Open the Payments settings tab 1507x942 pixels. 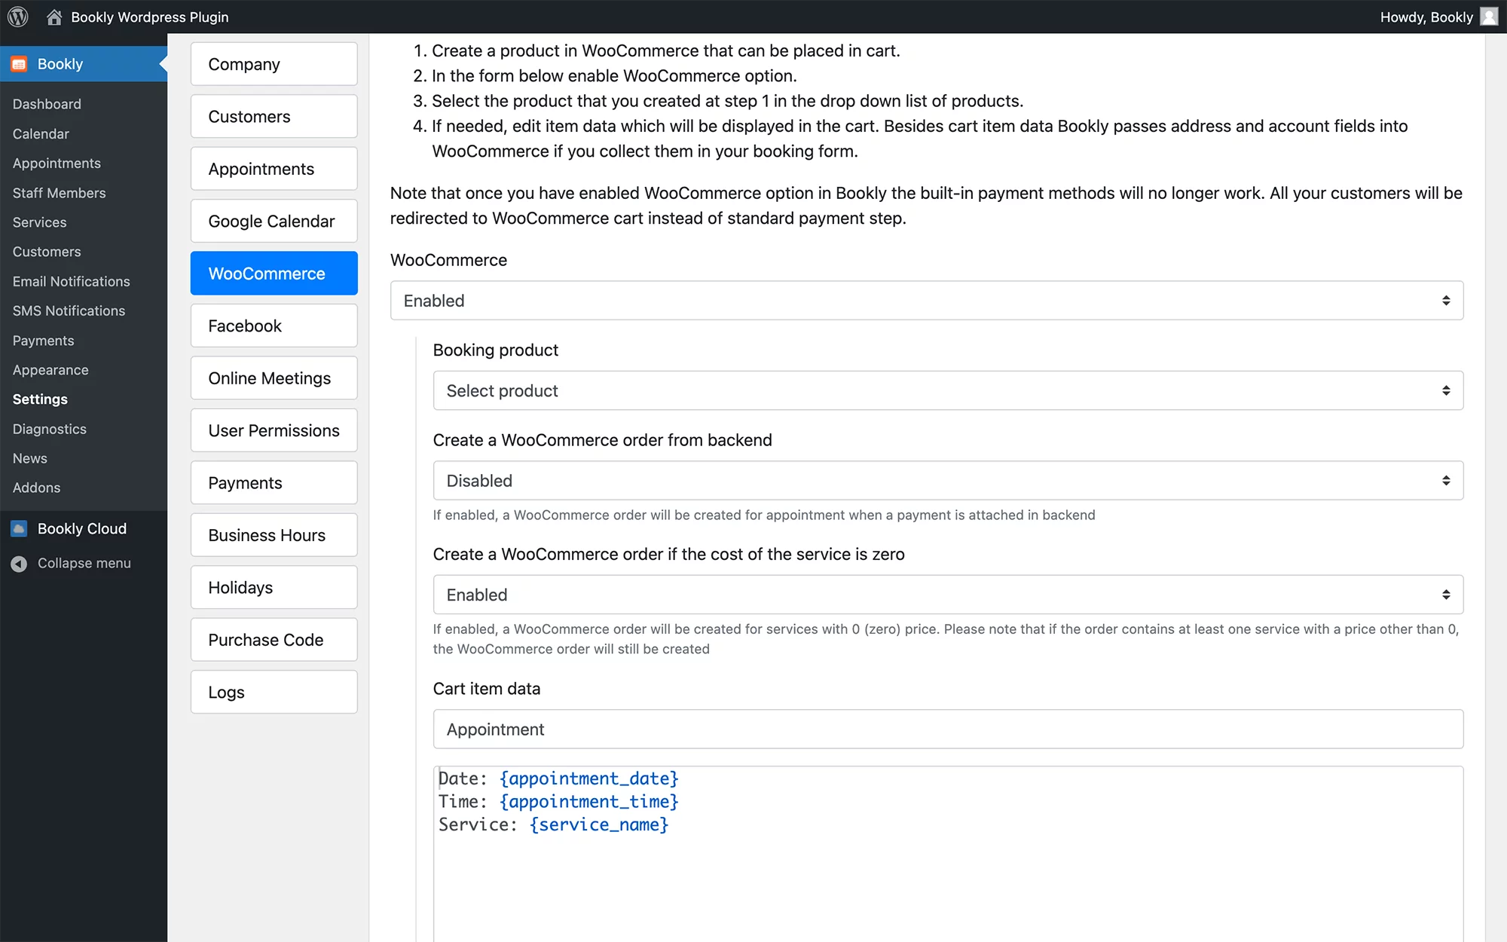[x=274, y=483]
